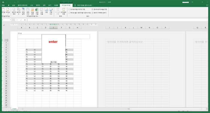Click the horizontal scrollbar right arrow
The image size is (210, 113).
(x=207, y=109)
